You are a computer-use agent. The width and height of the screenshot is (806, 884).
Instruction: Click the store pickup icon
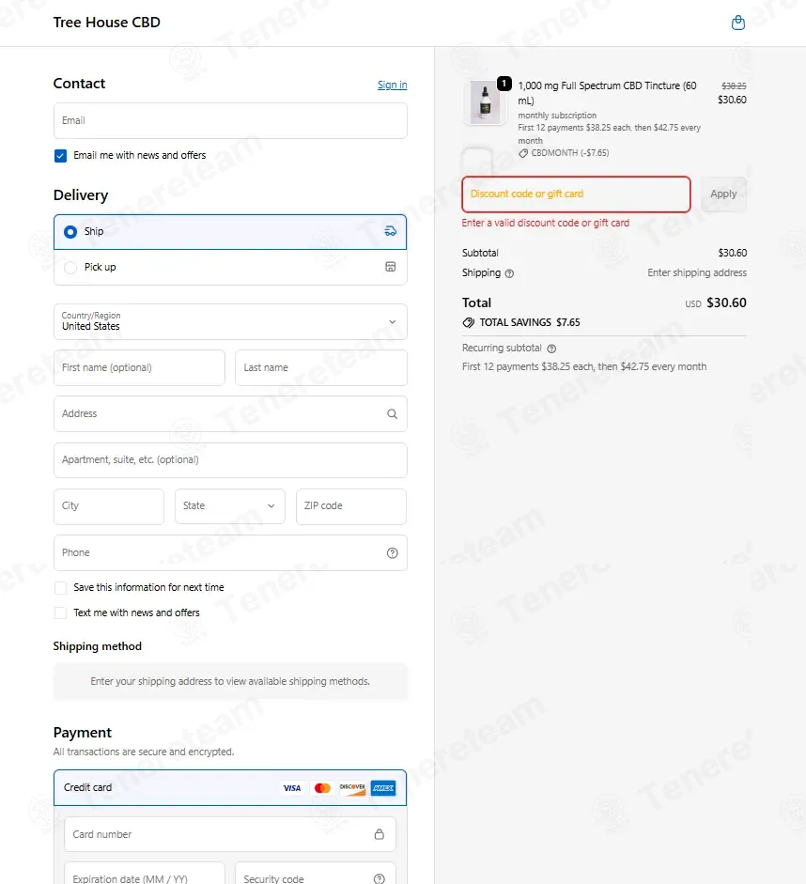[x=391, y=267]
